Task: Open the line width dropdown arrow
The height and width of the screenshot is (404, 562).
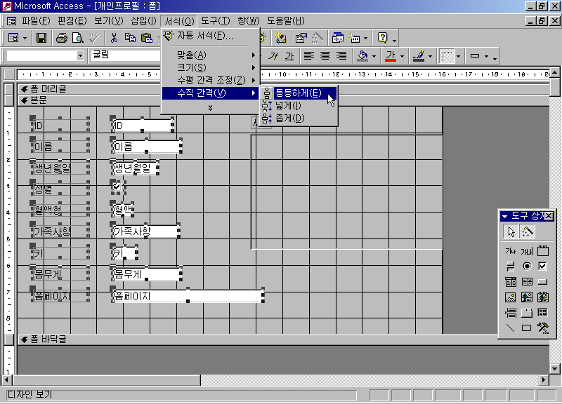Action: 458,56
